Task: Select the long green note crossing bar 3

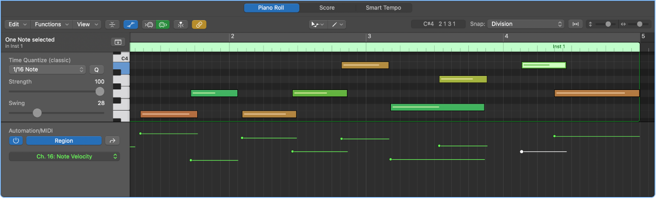Action: [x=437, y=107]
